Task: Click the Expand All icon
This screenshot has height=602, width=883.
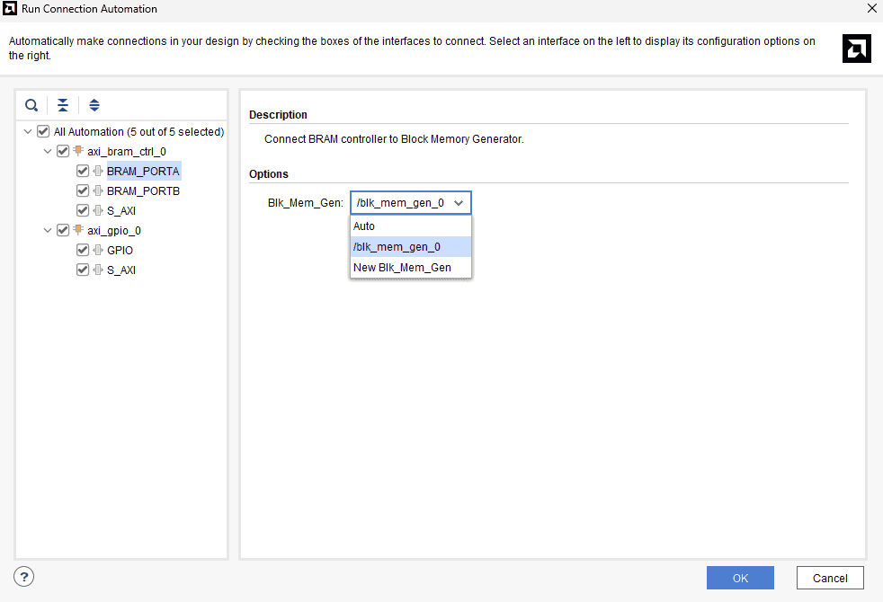Action: click(x=94, y=105)
